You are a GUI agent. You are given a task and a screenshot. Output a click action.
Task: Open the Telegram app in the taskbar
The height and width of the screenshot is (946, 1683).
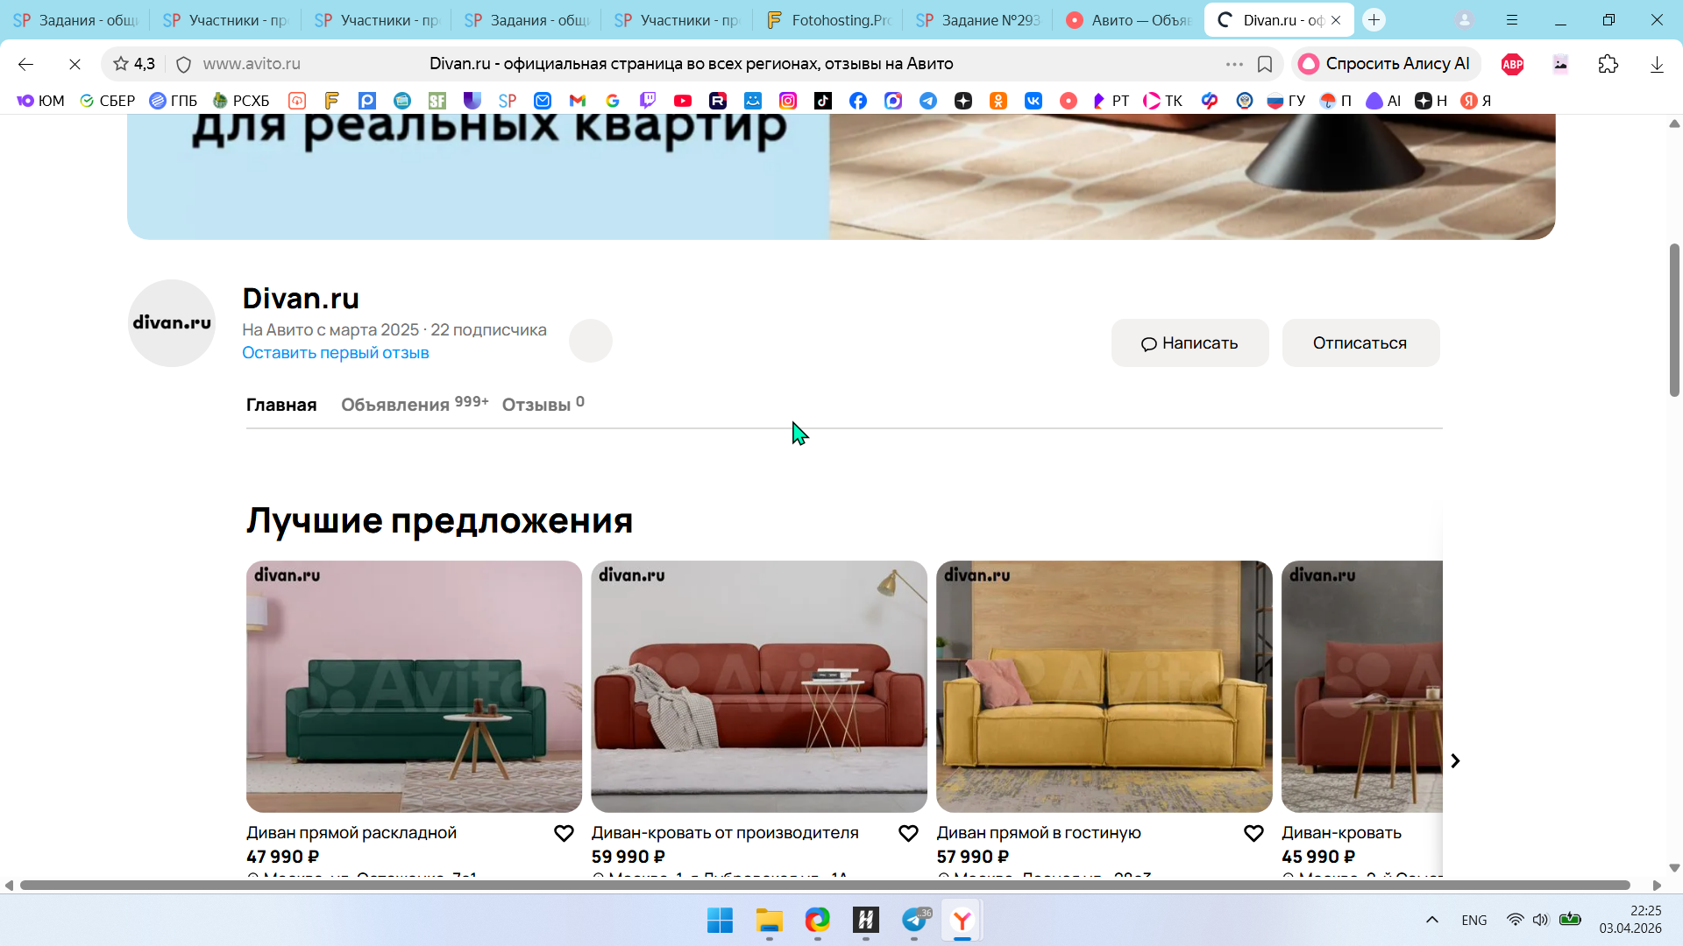(x=914, y=920)
